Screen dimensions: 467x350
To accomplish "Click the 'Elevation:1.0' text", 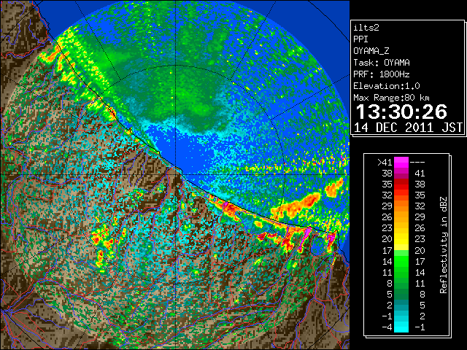I will click(x=387, y=86).
